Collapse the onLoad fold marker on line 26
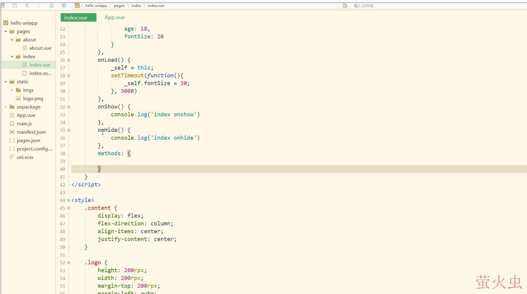This screenshot has height=294, width=527. click(x=69, y=60)
